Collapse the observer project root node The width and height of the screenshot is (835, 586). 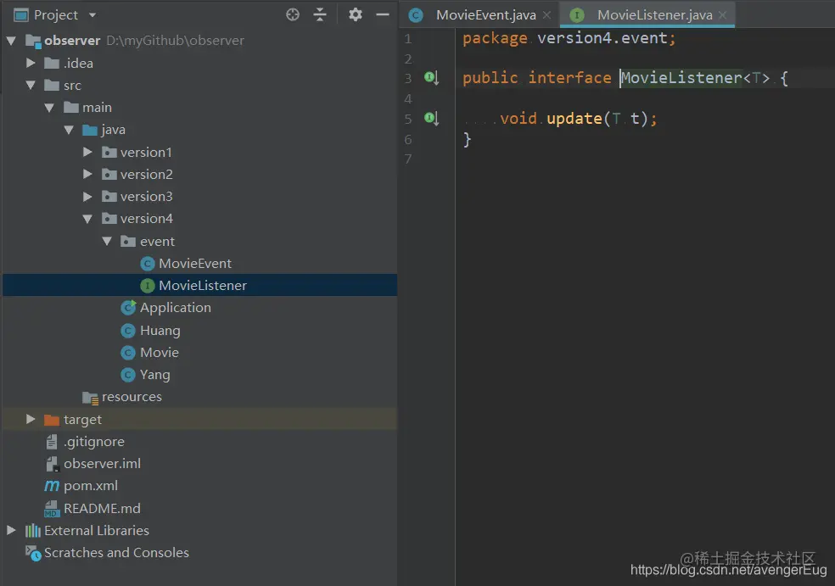pyautogui.click(x=11, y=41)
